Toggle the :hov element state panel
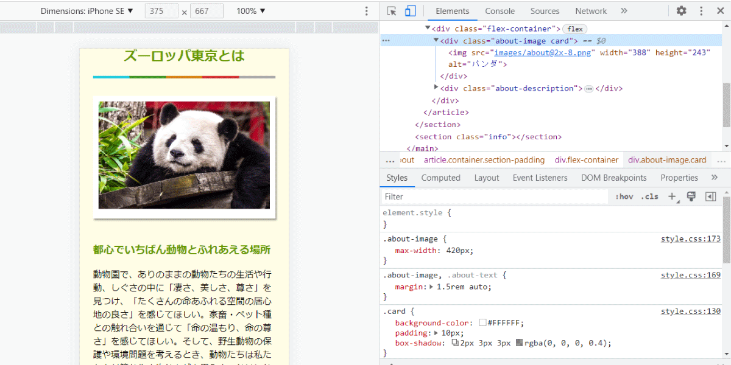731x365 pixels. click(624, 196)
